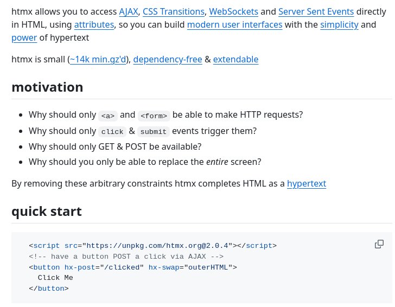Click the motivation section heading
Screen dimensions: 395x307
[x=47, y=87]
